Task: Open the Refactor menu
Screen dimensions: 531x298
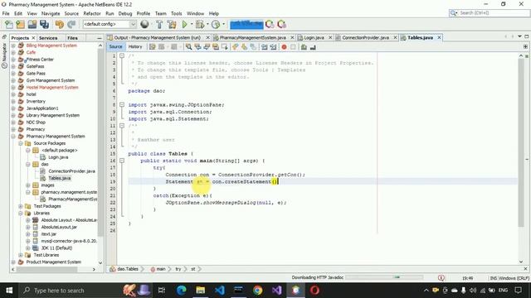Action: coord(92,13)
